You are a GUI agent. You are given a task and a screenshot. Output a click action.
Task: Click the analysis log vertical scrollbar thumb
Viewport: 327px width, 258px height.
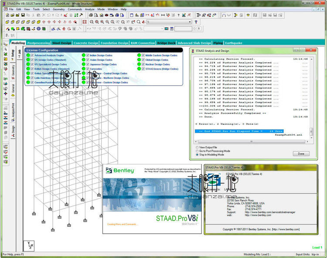pyautogui.click(x=311, y=131)
